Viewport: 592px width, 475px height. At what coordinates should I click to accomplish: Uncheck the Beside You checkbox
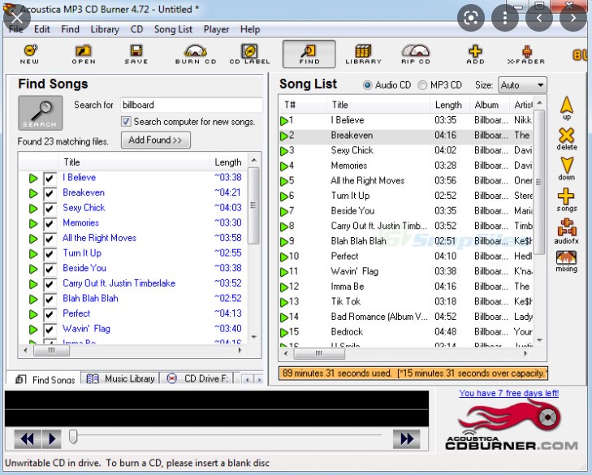tap(50, 270)
